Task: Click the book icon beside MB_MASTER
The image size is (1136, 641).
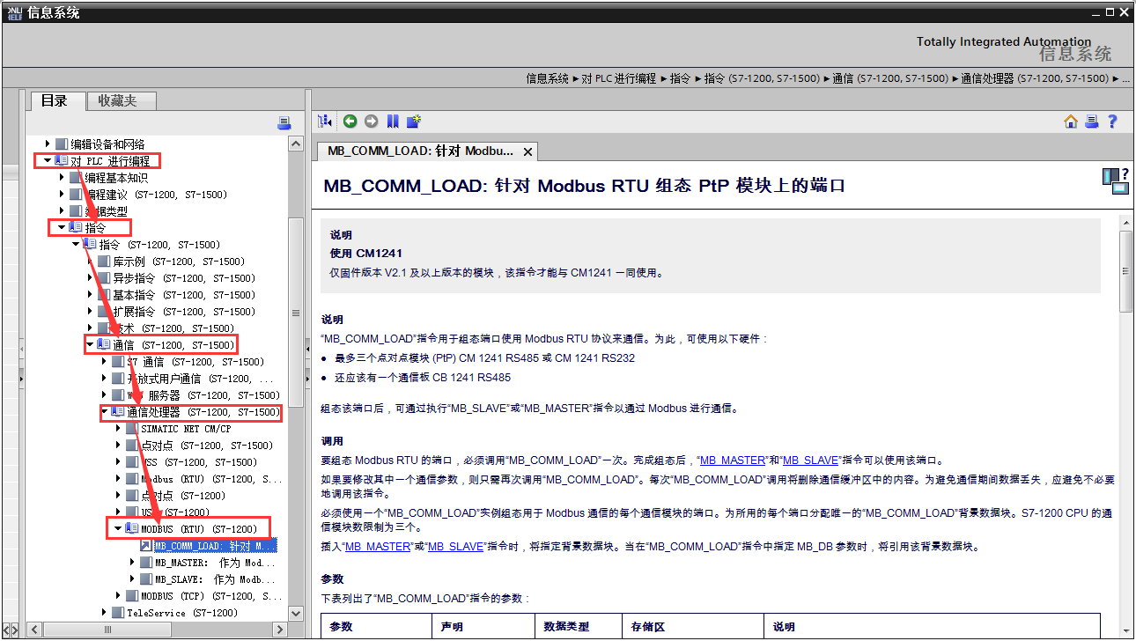Action: tap(146, 562)
